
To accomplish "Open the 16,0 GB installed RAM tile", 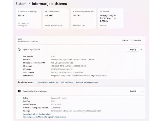I will (x=83, y=18).
